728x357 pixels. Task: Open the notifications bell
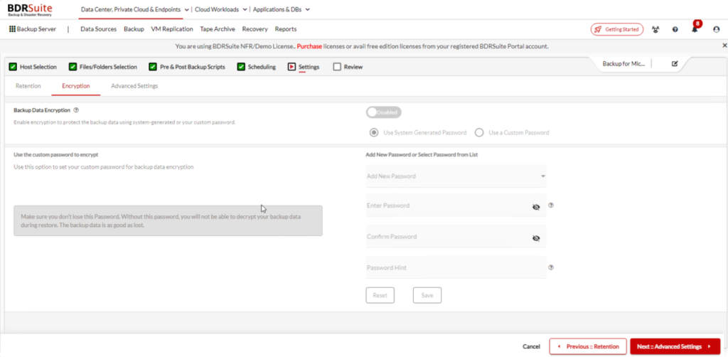(695, 29)
